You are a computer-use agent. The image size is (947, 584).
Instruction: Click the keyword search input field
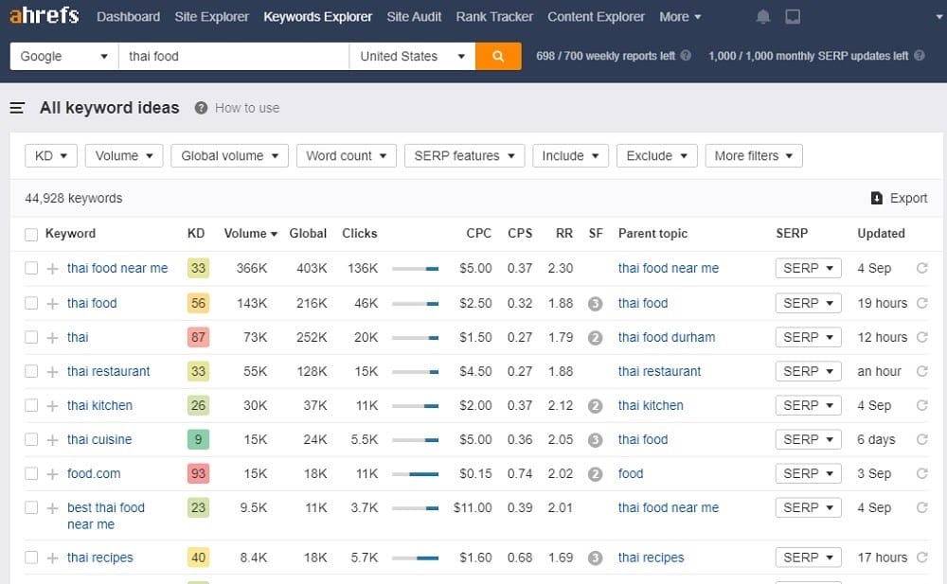tap(234, 56)
